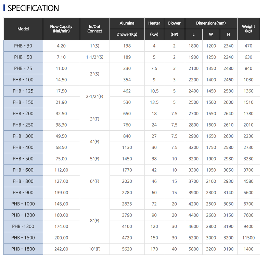Click the 13.5 heater value
Viewport: 268px width, 262px height.
pyautogui.click(x=154, y=102)
